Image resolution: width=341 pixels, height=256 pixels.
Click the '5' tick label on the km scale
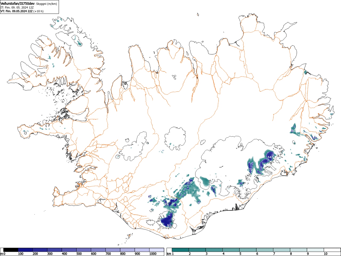pyautogui.click(x=240, y=254)
